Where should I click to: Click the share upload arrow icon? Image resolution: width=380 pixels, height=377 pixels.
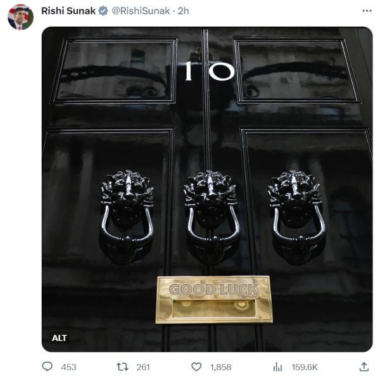point(364,366)
